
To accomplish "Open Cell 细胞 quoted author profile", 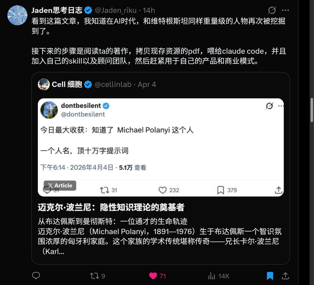I will point(67,84).
